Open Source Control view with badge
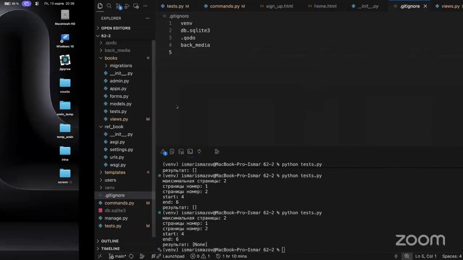Image resolution: width=463 pixels, height=260 pixels. [x=119, y=6]
